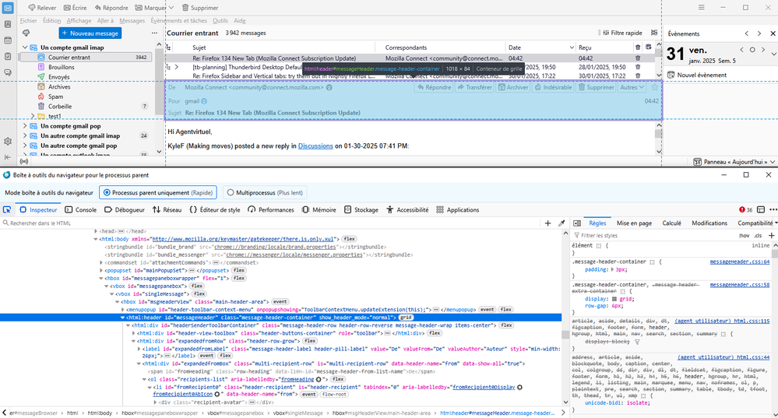Viewport: 778px width, 418px height.
Task: Click Nouvel évènement in events pane
Action: [697, 75]
